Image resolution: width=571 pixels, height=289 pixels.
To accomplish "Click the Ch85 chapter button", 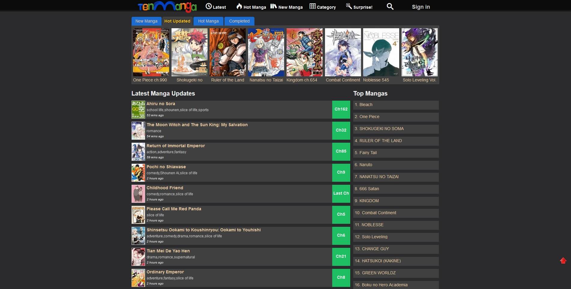I will 341,151.
